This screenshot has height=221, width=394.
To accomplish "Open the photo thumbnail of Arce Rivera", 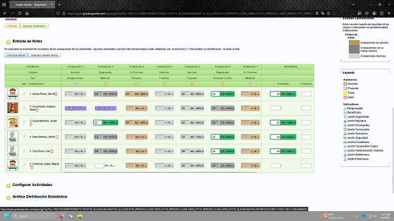I will pos(12,108).
